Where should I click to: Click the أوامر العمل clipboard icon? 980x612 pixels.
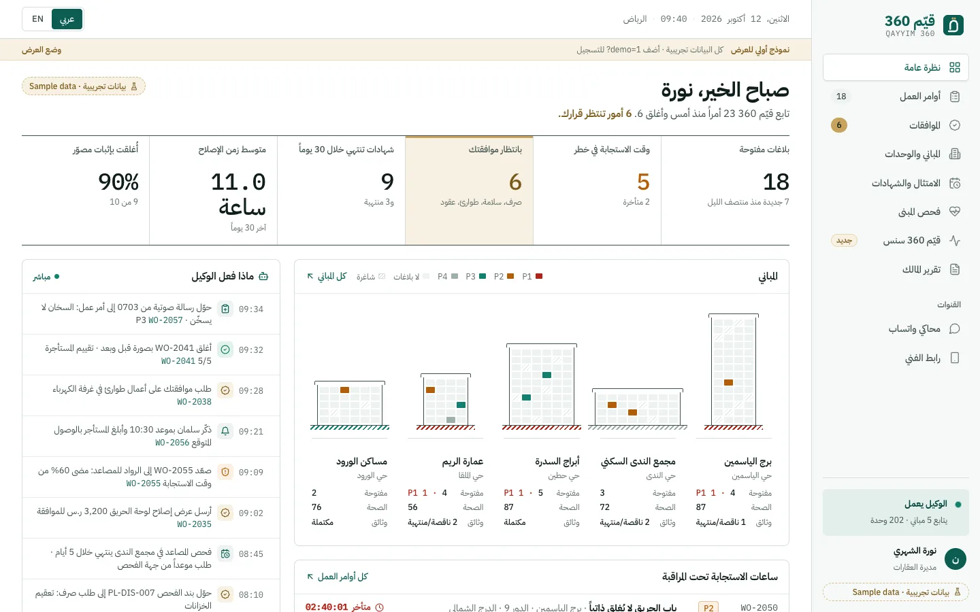point(955,97)
